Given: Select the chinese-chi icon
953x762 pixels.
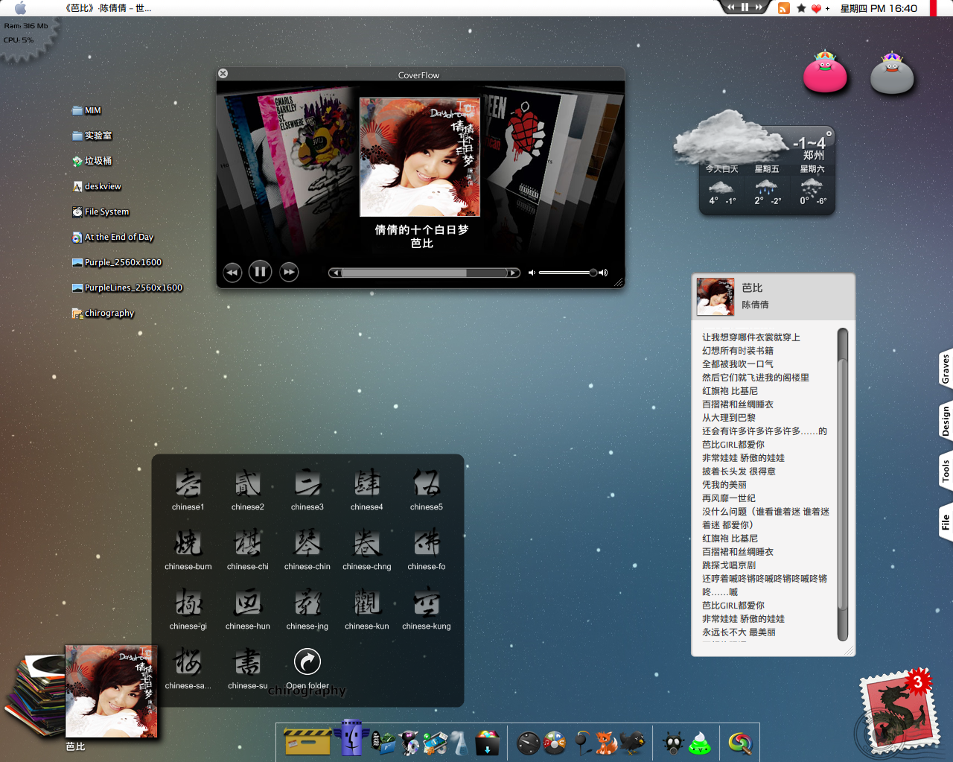Looking at the screenshot, I should pos(248,549).
